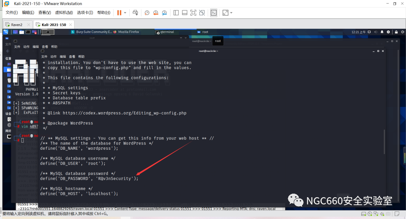Screen dimensions: 406x219
Task: Click the define('DB_NAME', 'wordpress') line
Action: coord(79,149)
